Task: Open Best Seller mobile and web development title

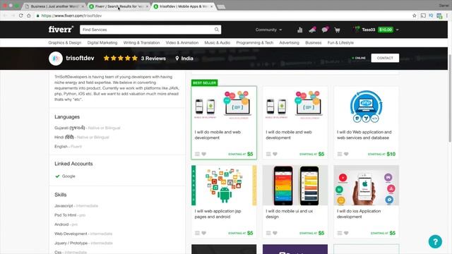Action: tap(218, 135)
